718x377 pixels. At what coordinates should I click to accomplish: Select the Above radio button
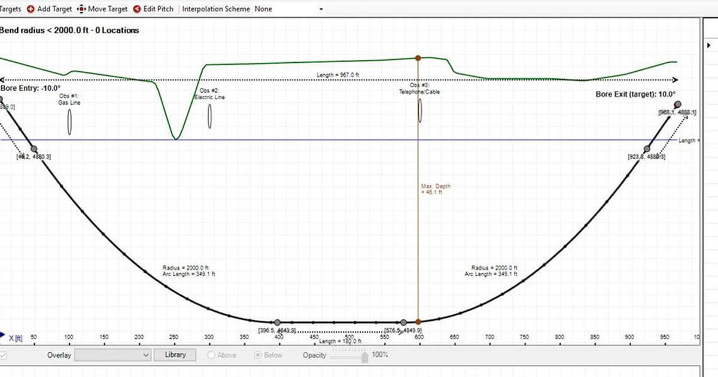click(x=211, y=355)
